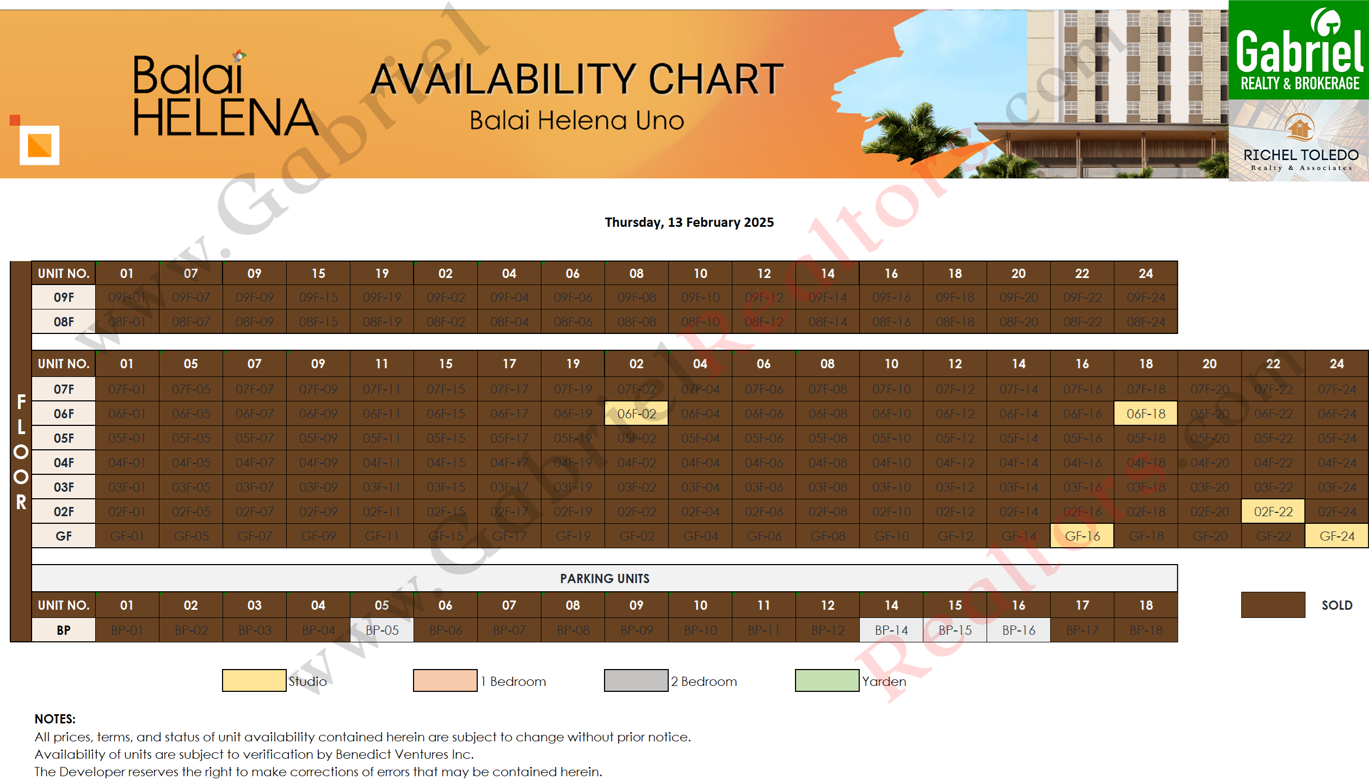Click sold unit 06F-24
1369x780 pixels.
click(1337, 414)
